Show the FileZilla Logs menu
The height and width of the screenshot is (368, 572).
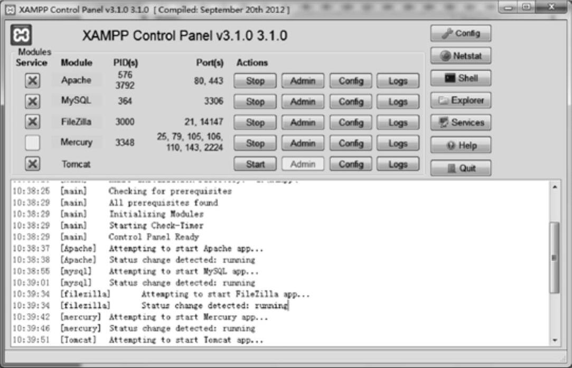point(398,122)
